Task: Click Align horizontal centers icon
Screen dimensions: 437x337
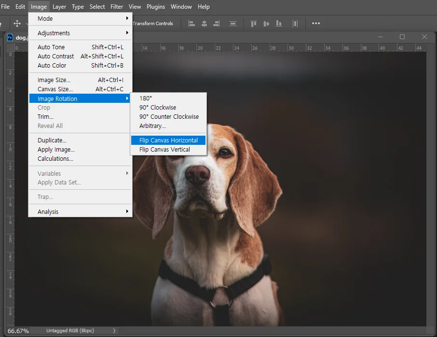Action: tap(205, 24)
